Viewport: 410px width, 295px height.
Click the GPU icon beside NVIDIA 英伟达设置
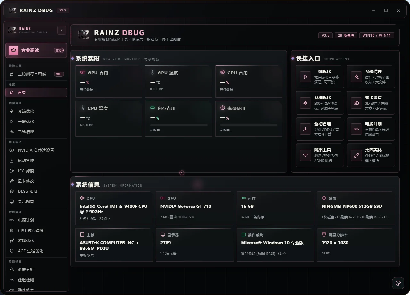[x=12, y=150]
